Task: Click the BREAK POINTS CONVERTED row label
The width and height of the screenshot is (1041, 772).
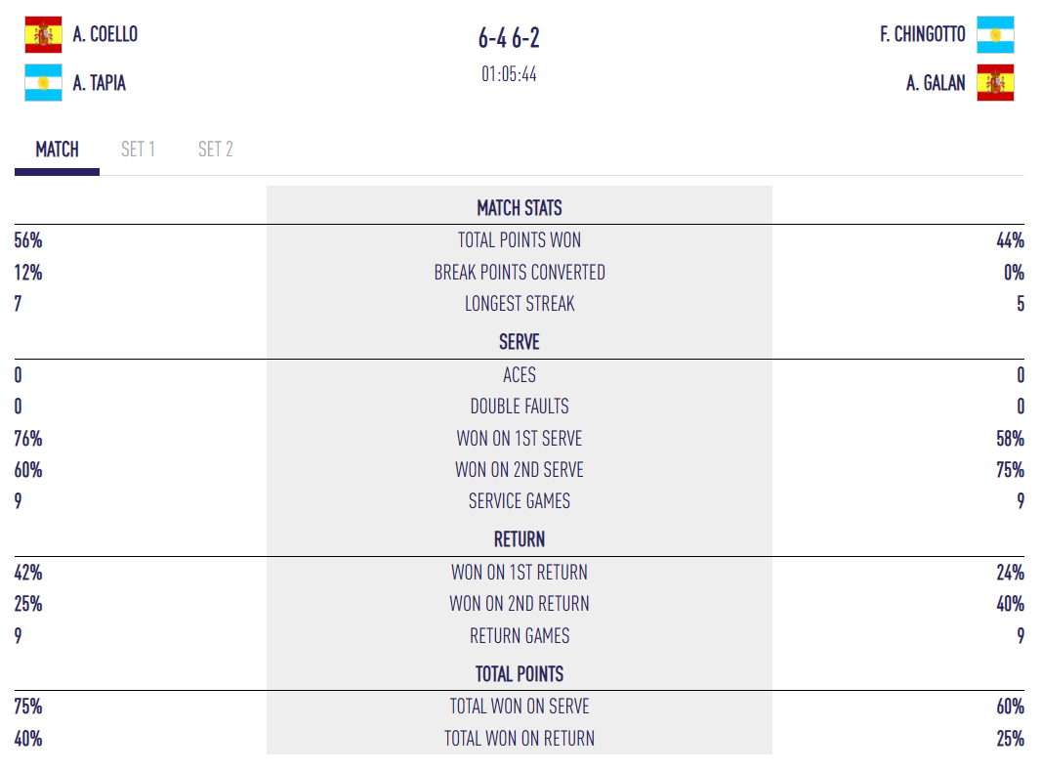Action: tap(520, 273)
